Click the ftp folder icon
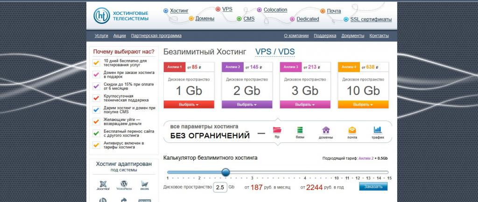This screenshot has width=478, height=202. [277, 130]
